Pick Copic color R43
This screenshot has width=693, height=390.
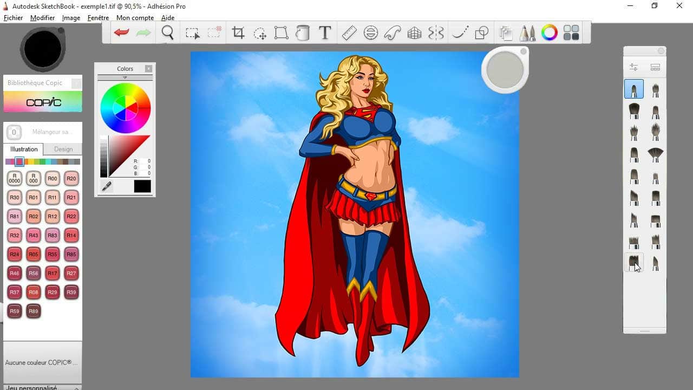coord(34,235)
